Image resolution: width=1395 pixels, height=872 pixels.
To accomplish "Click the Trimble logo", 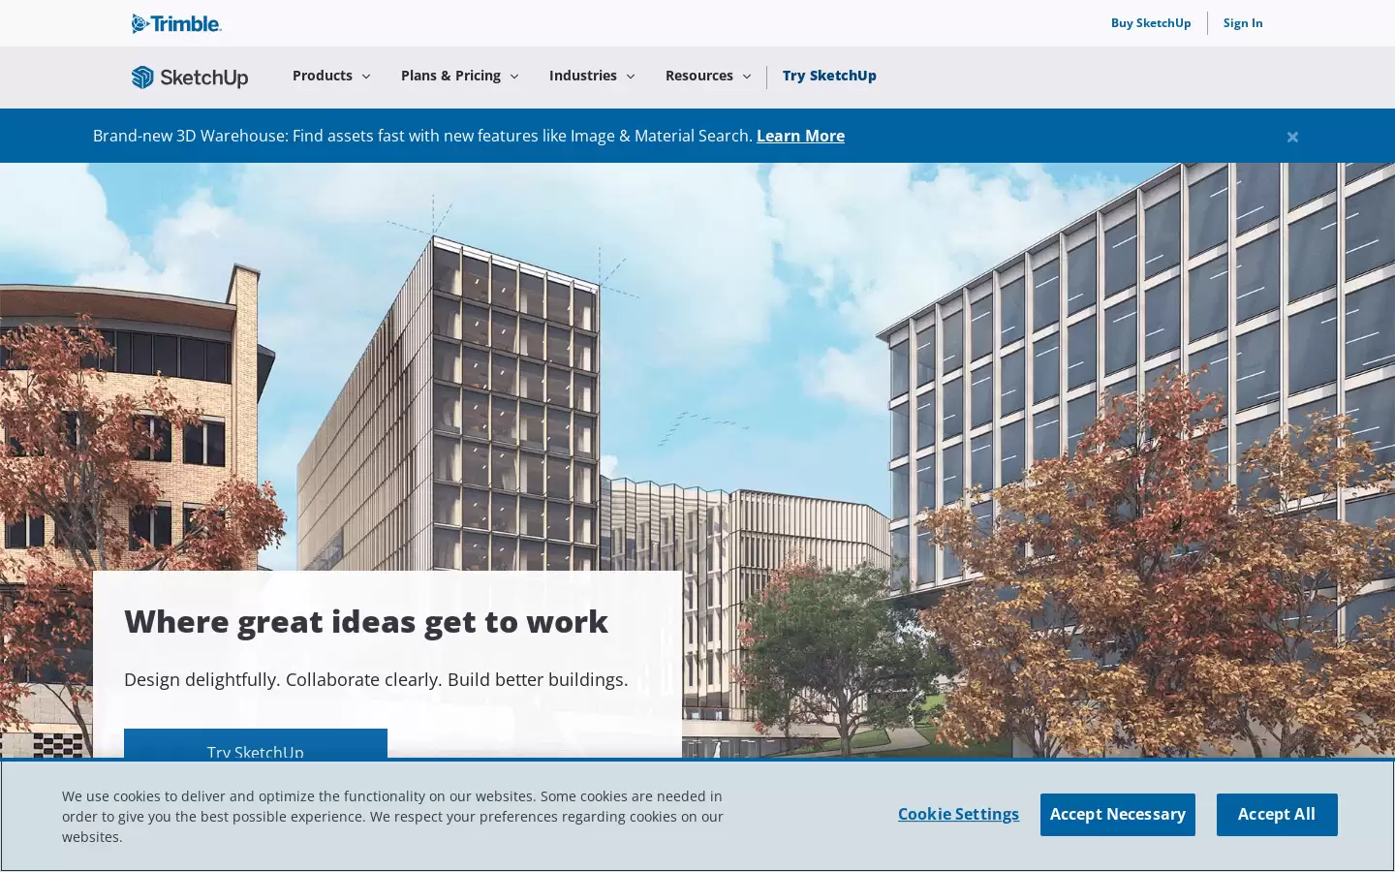I will pos(176,23).
